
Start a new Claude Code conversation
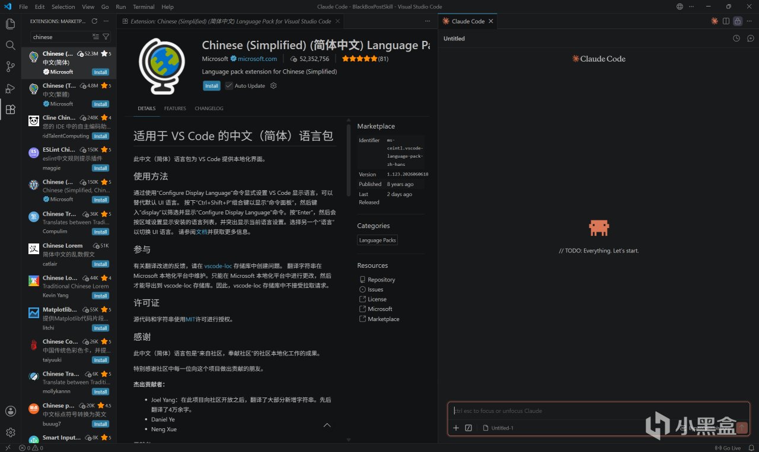pyautogui.click(x=750, y=39)
